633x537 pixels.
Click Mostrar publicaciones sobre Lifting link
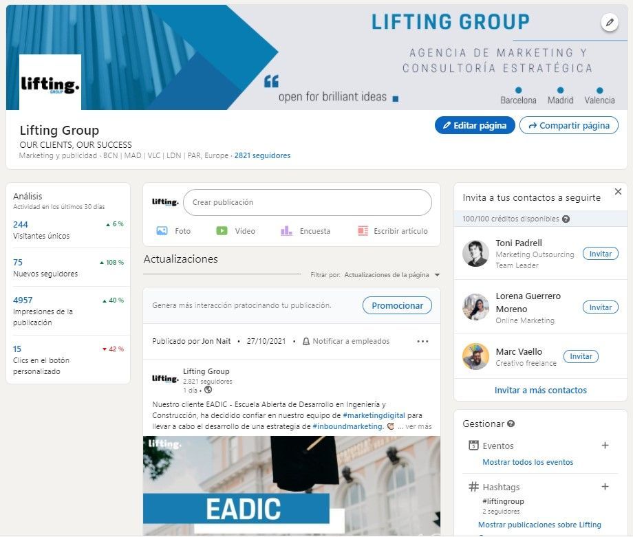[539, 525]
